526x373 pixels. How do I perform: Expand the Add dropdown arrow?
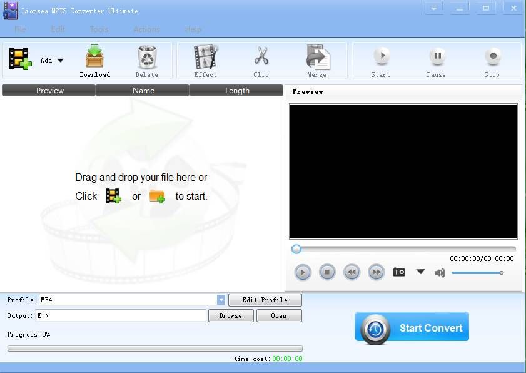[x=60, y=61]
